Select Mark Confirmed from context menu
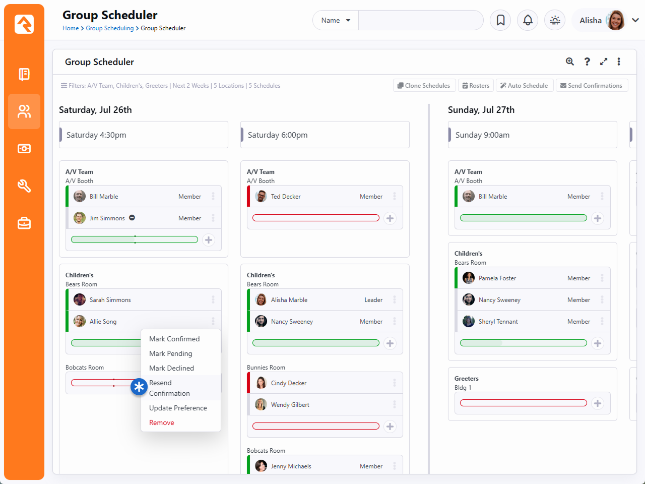Image resolution: width=645 pixels, height=484 pixels. pos(174,339)
